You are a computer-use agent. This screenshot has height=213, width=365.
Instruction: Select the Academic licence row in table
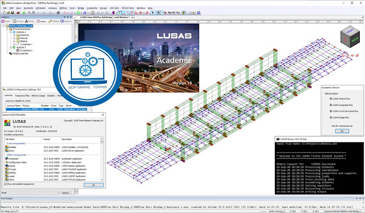46,109
